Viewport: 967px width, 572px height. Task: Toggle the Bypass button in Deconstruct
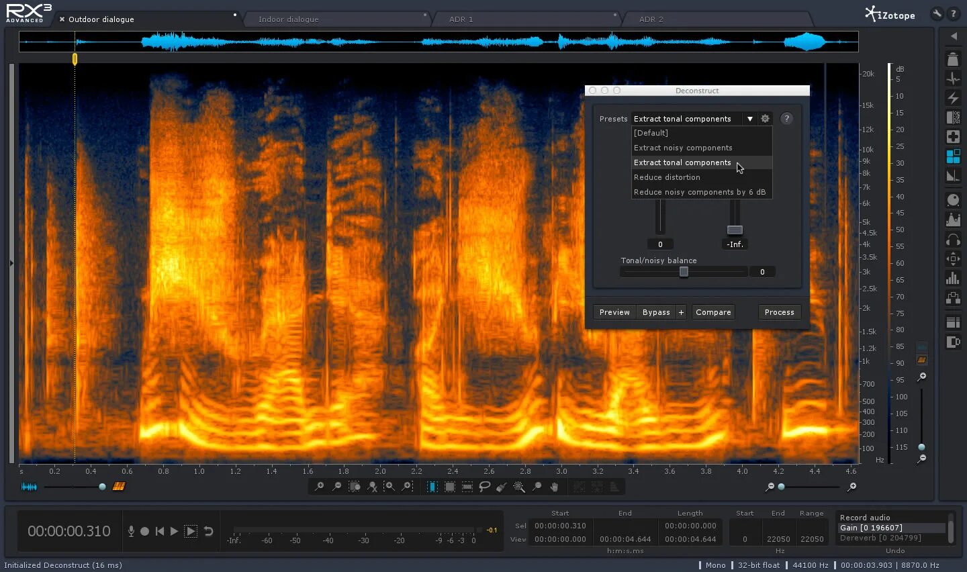(656, 312)
